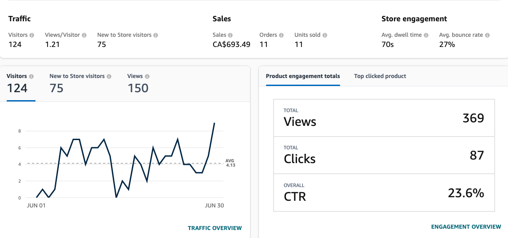This screenshot has height=238, width=508.
Task: Click the Total Views 369 card
Action: 384,118
